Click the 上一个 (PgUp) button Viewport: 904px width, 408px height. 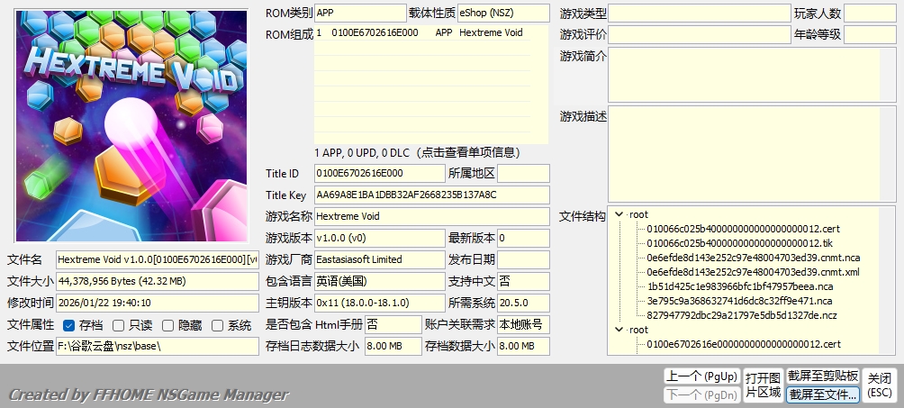(701, 376)
